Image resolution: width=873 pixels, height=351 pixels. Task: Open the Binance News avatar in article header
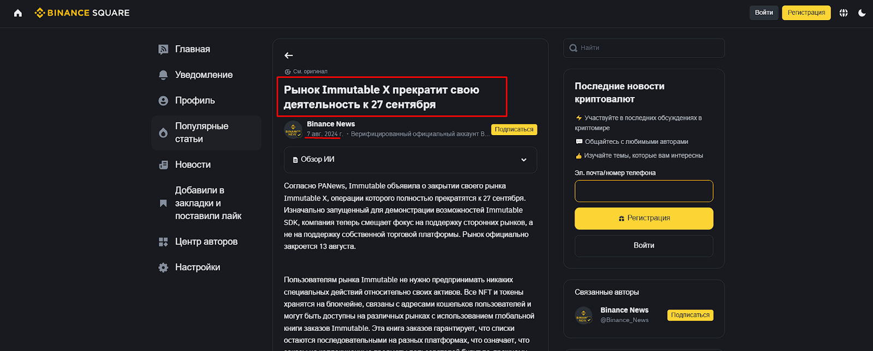coord(293,130)
